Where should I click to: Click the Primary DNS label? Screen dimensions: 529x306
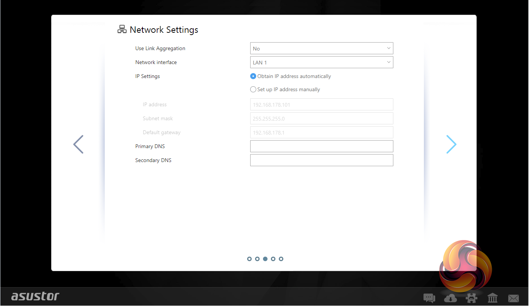[150, 146]
